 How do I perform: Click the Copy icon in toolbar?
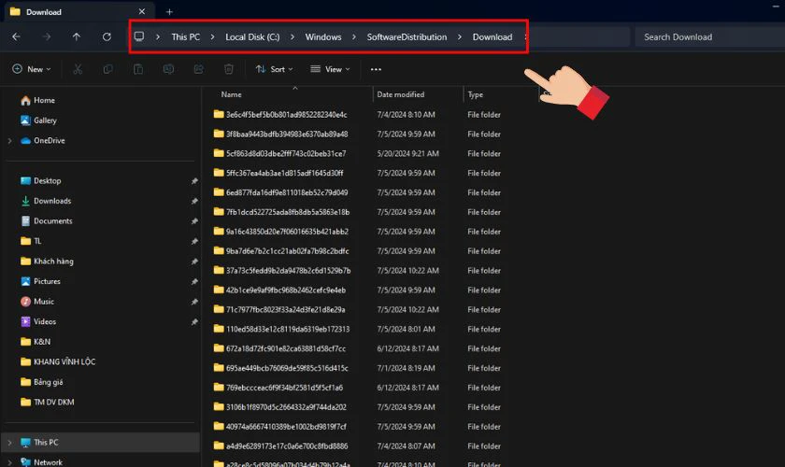tap(107, 69)
